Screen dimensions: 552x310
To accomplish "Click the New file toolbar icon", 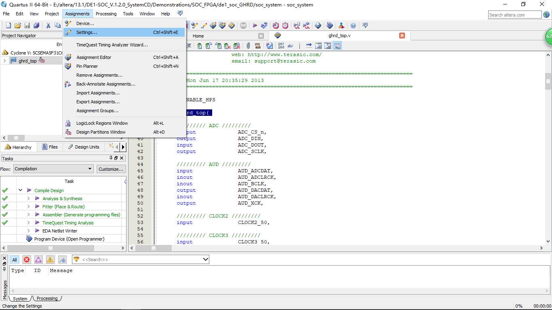I will click(8, 25).
